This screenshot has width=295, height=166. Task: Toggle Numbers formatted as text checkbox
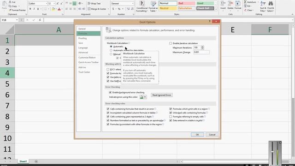[108, 120]
